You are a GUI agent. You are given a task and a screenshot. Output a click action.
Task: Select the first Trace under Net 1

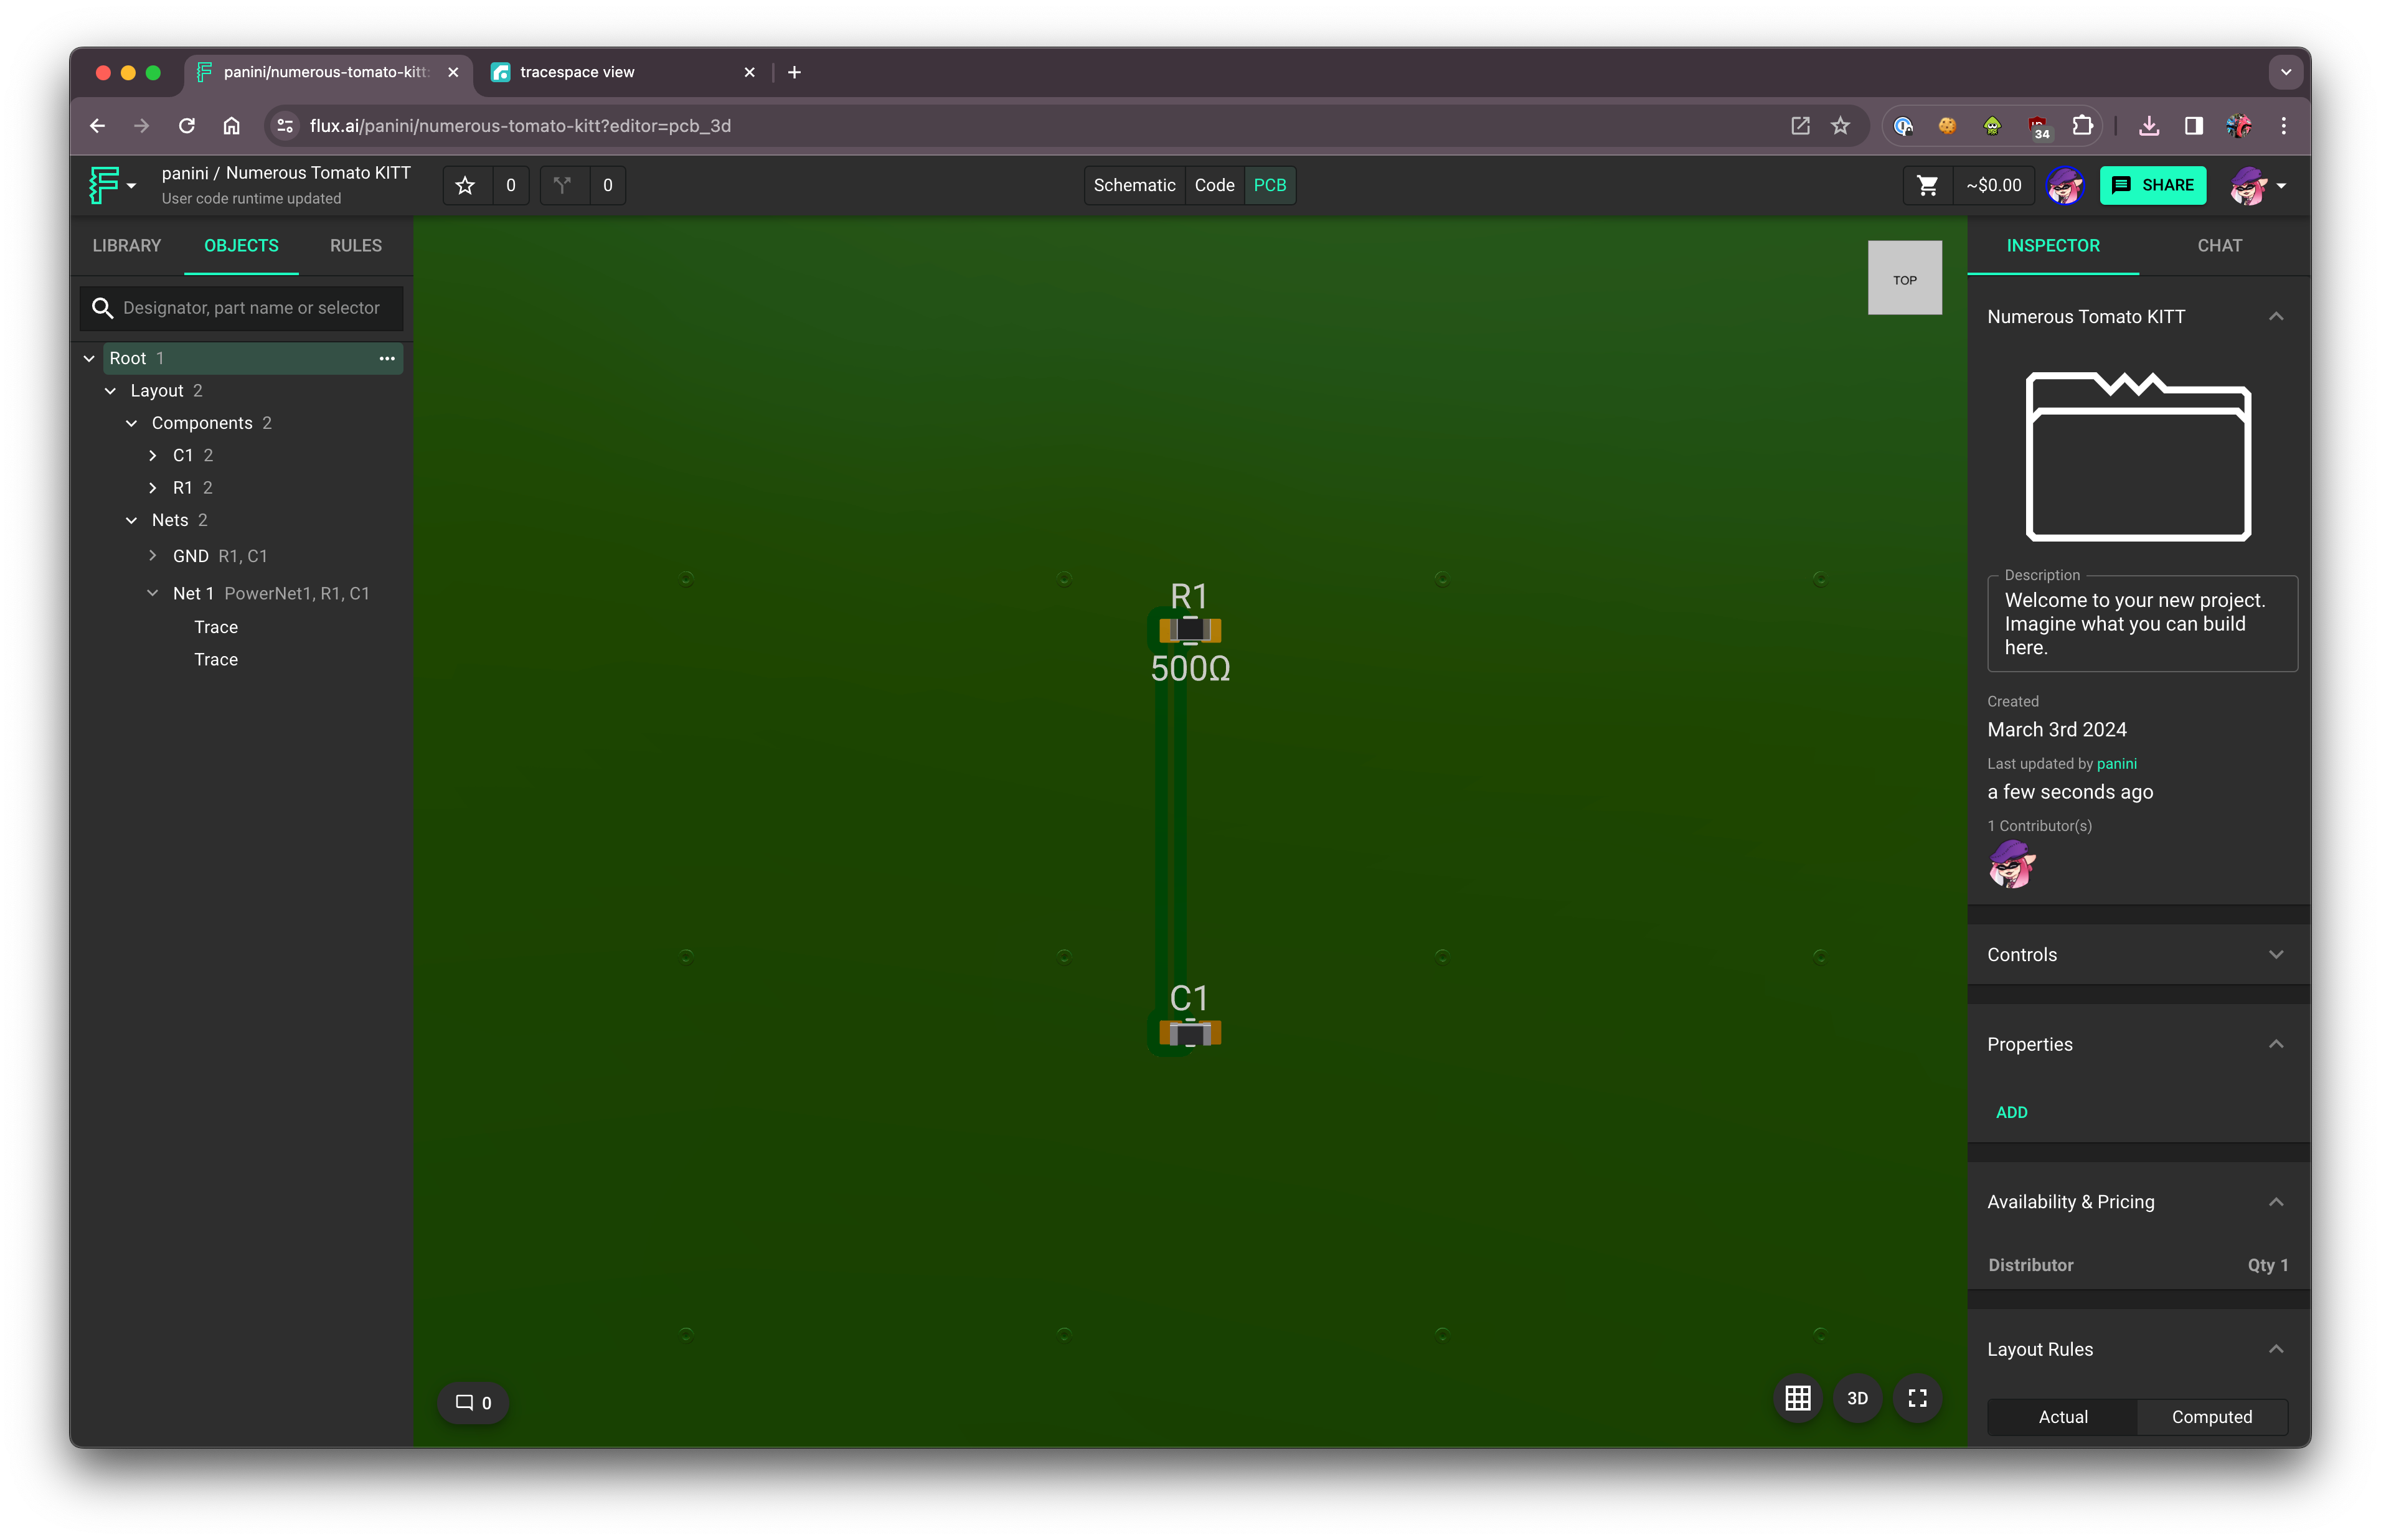coord(216,627)
